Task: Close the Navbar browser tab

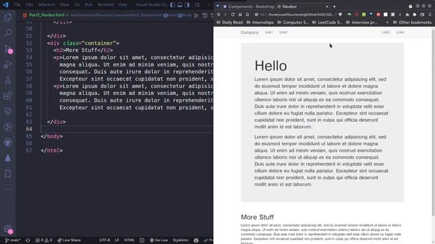Action: (327, 6)
